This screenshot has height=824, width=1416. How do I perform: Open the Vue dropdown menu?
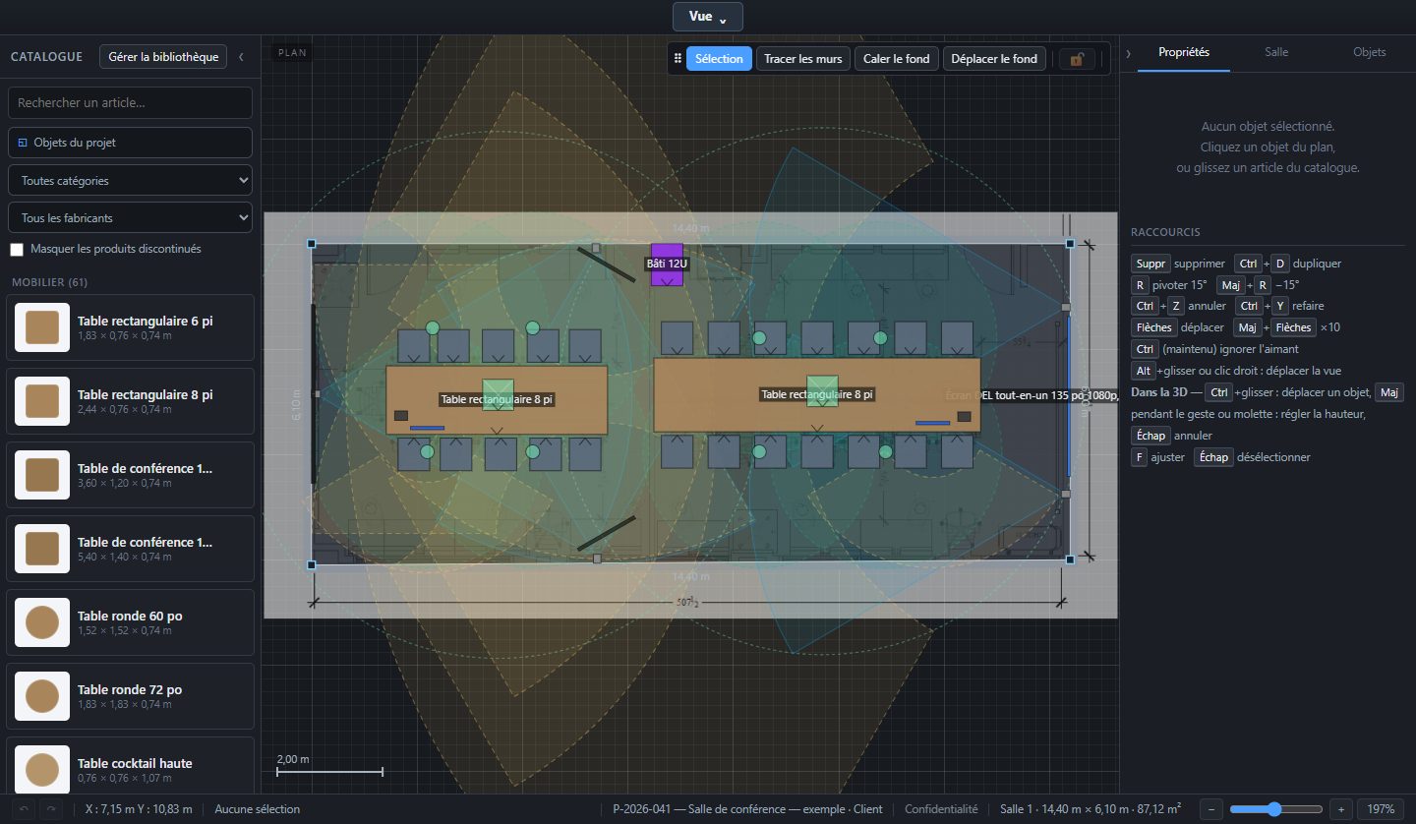click(x=708, y=17)
